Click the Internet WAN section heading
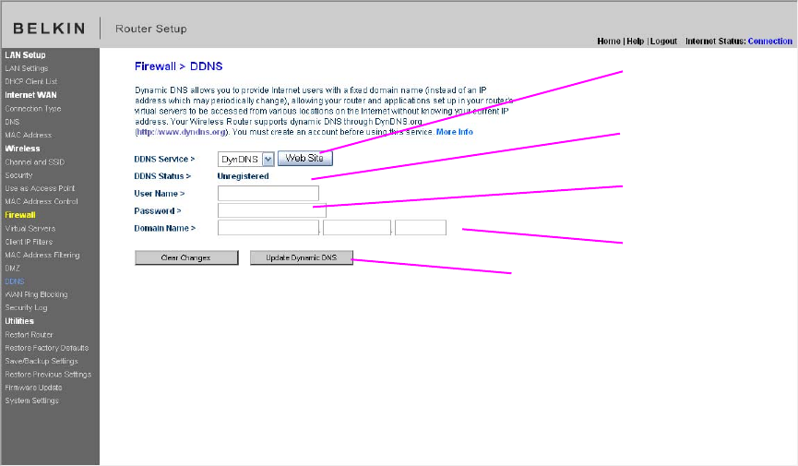This screenshot has height=466, width=798. pos(30,95)
